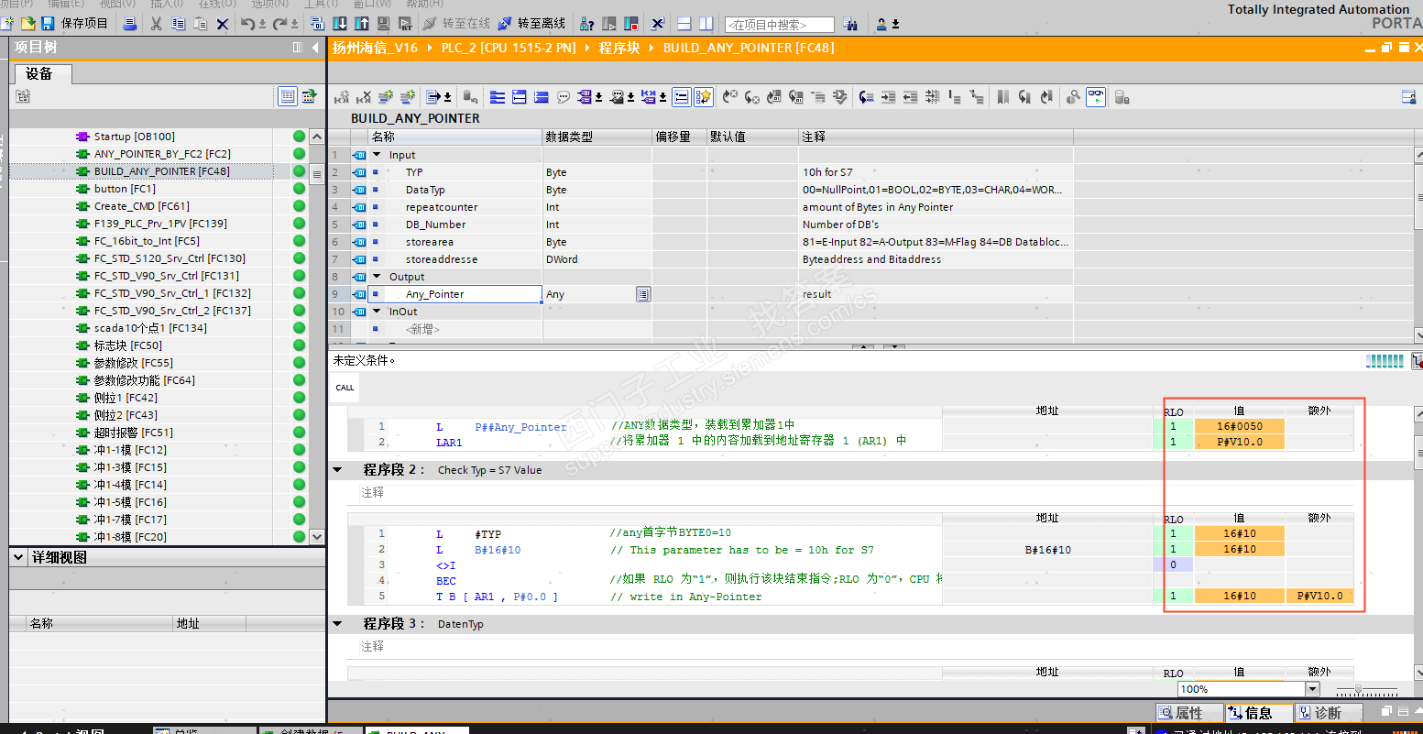Open the 诊断 tab
The height and width of the screenshot is (734, 1423).
click(1329, 713)
